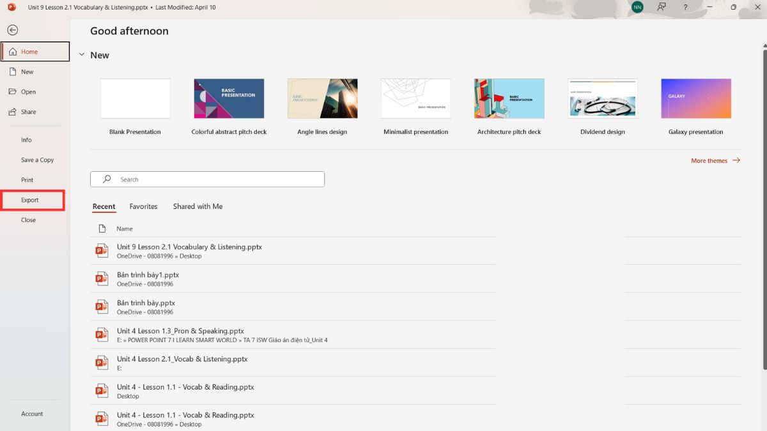The height and width of the screenshot is (431, 767).
Task: Collapse the New section chevron
Action: 82,55
